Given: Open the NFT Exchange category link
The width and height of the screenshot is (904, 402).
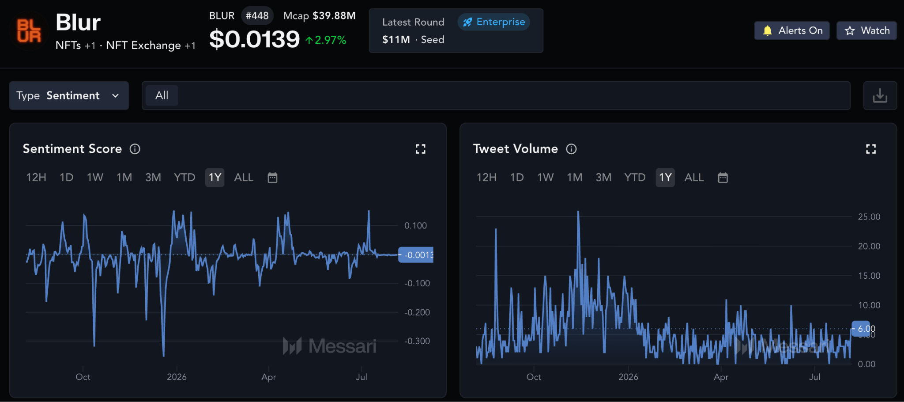Looking at the screenshot, I should point(143,46).
